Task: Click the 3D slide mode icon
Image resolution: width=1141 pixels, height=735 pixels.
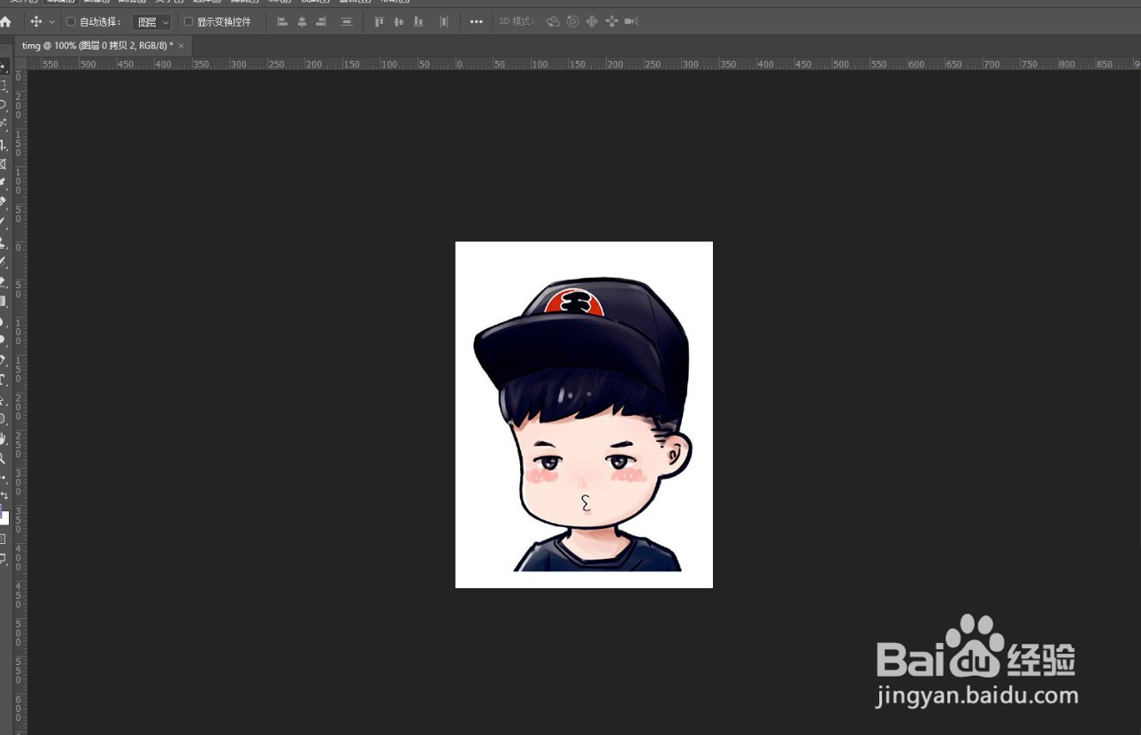Action: coord(612,21)
